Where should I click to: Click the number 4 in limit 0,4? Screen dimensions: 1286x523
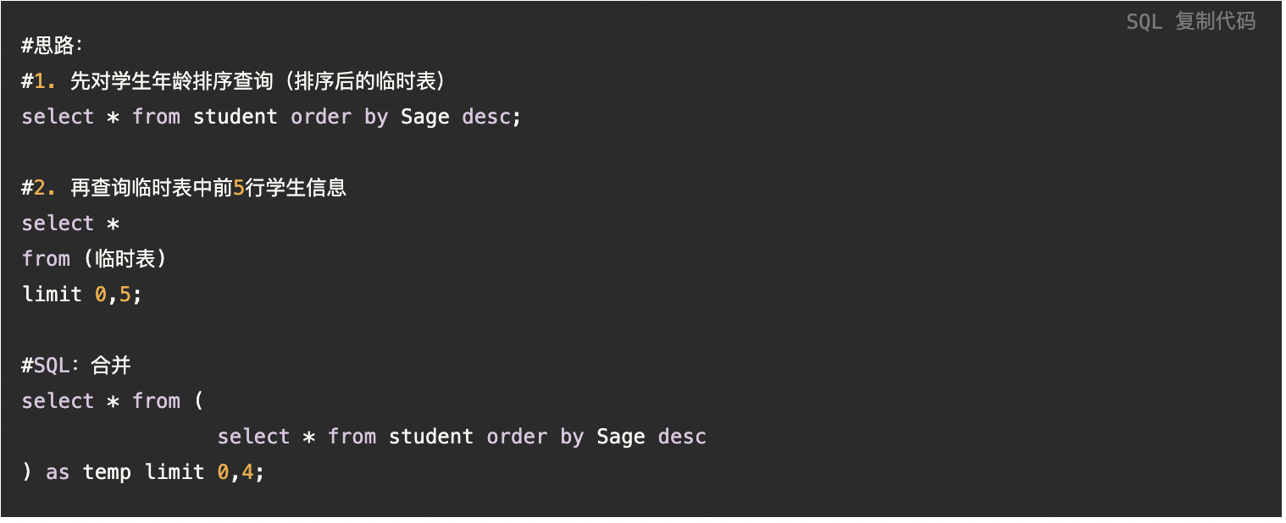pos(247,472)
